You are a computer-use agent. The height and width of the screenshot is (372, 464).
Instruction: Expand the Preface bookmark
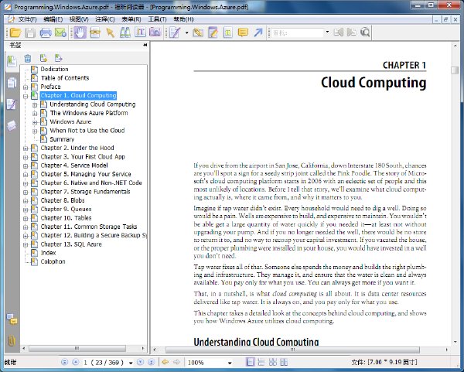tap(26, 87)
